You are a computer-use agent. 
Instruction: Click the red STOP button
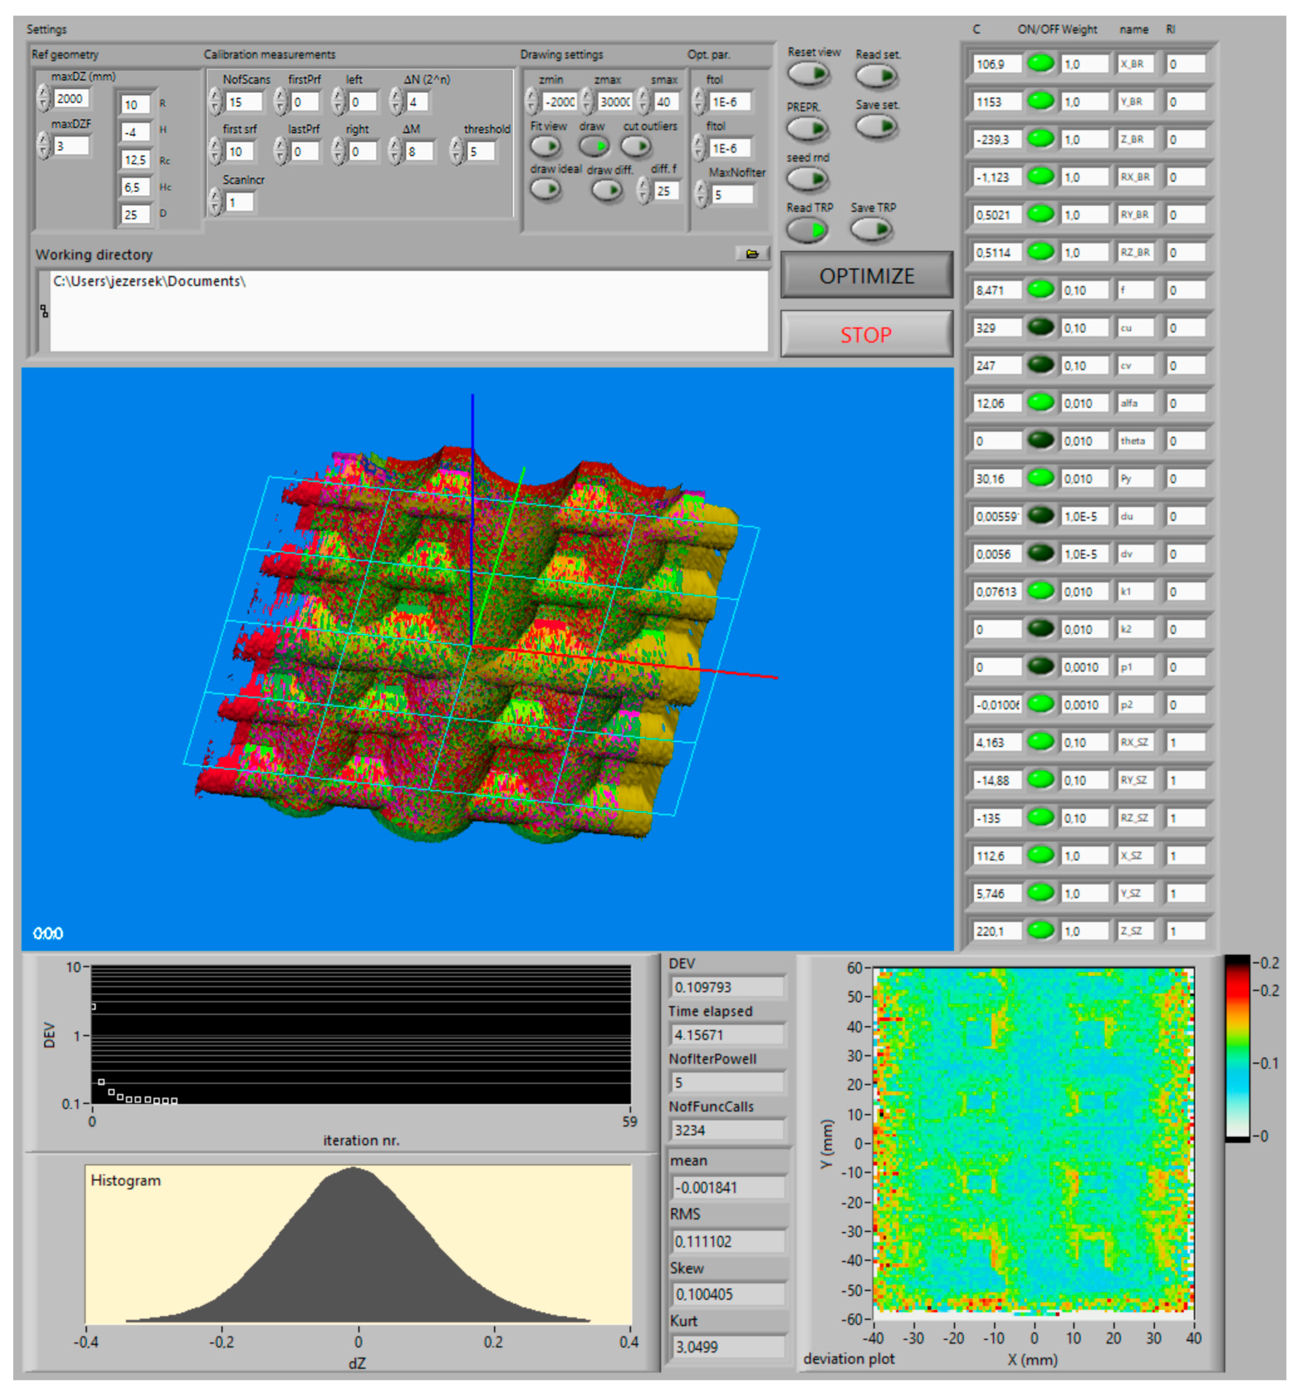(866, 335)
